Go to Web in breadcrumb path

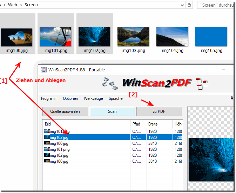click(13, 5)
